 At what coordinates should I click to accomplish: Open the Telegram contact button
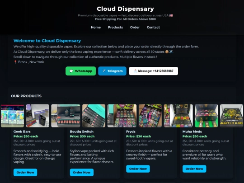[x=112, y=71]
